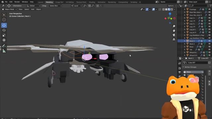Click the blue Z axis gizmo ball
Image resolution: width=212 pixels, height=119 pixels.
coord(170,14)
